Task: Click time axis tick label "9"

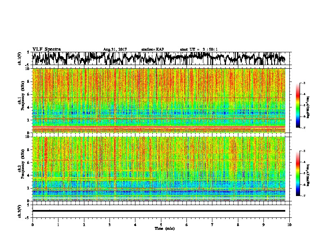Action: click(263, 225)
